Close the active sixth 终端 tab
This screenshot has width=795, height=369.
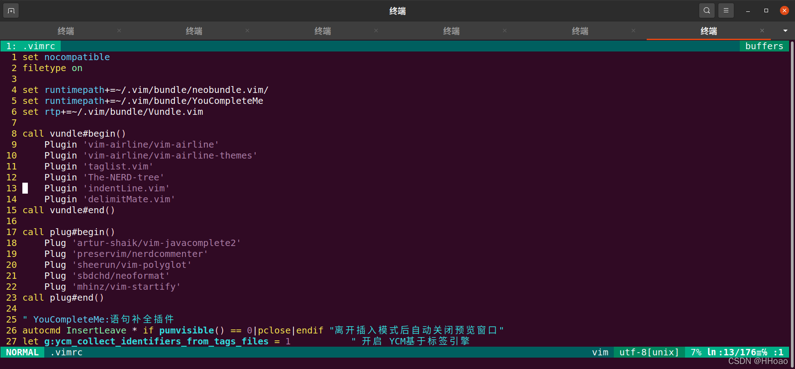[x=762, y=31]
